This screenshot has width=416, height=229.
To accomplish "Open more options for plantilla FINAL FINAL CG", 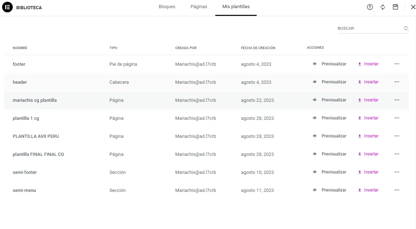I will click(397, 154).
